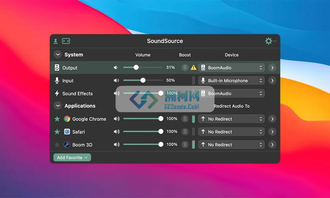330x198 pixels.
Task: Expand Boom 3D advanced options arrow
Action: tap(272, 144)
